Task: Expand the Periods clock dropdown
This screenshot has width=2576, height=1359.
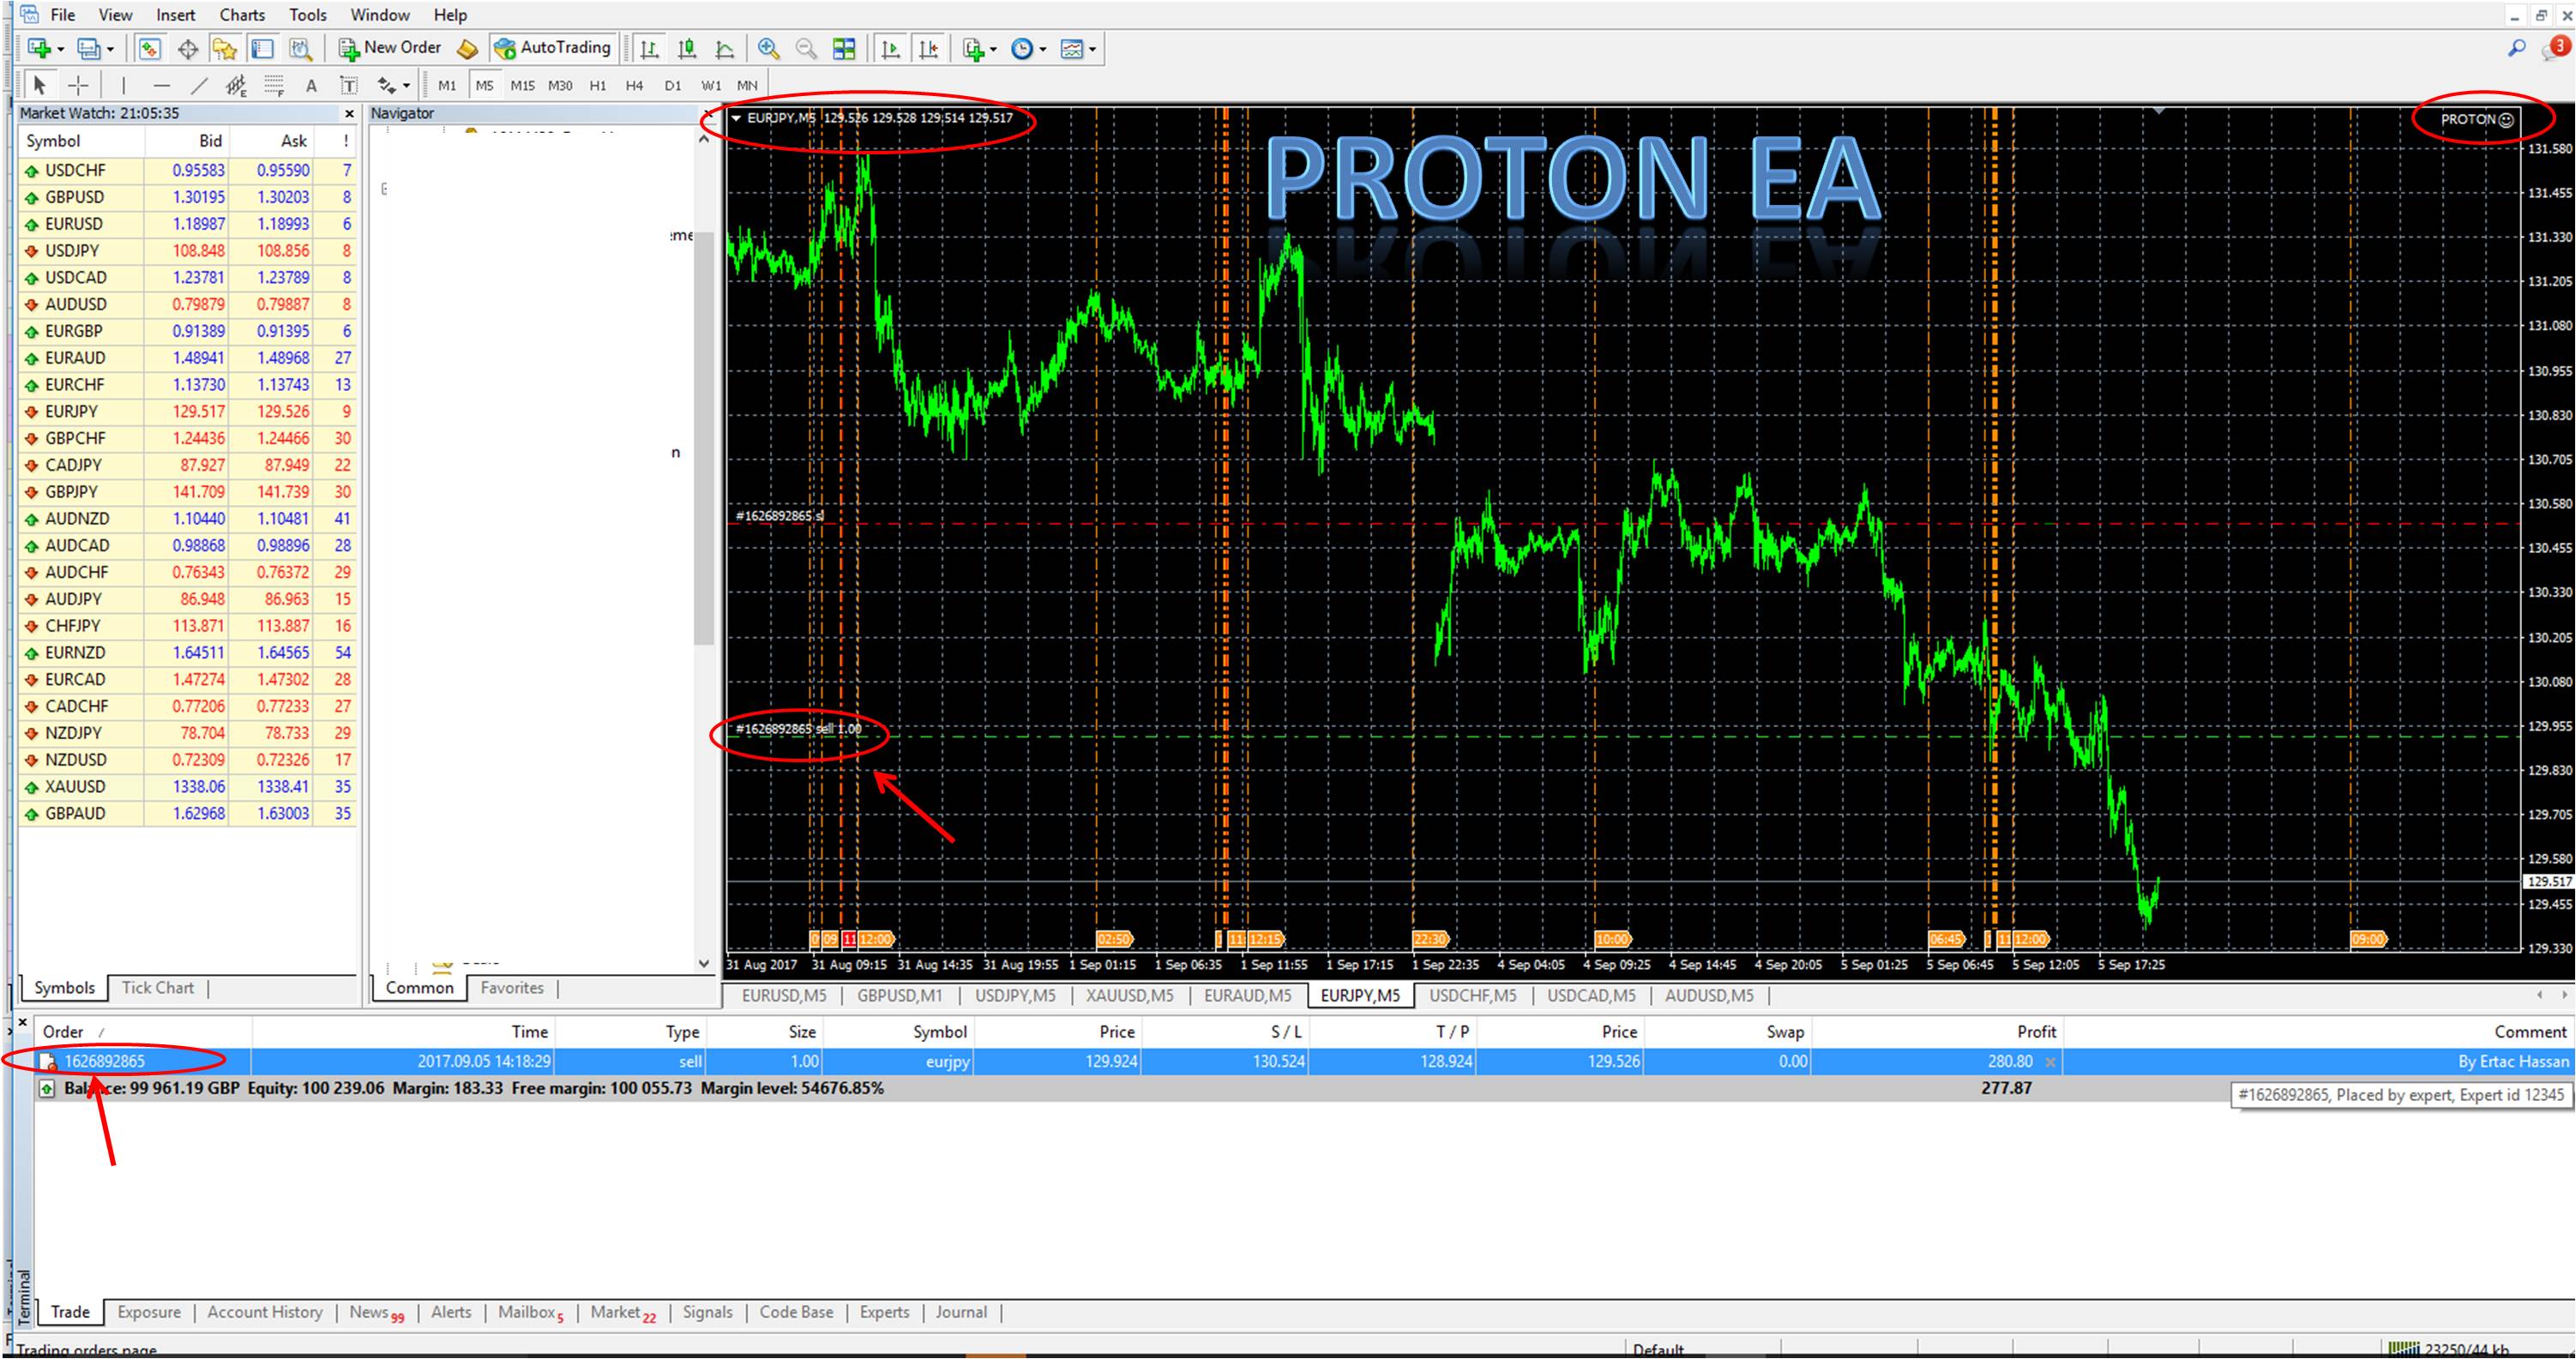Action: (x=1043, y=49)
